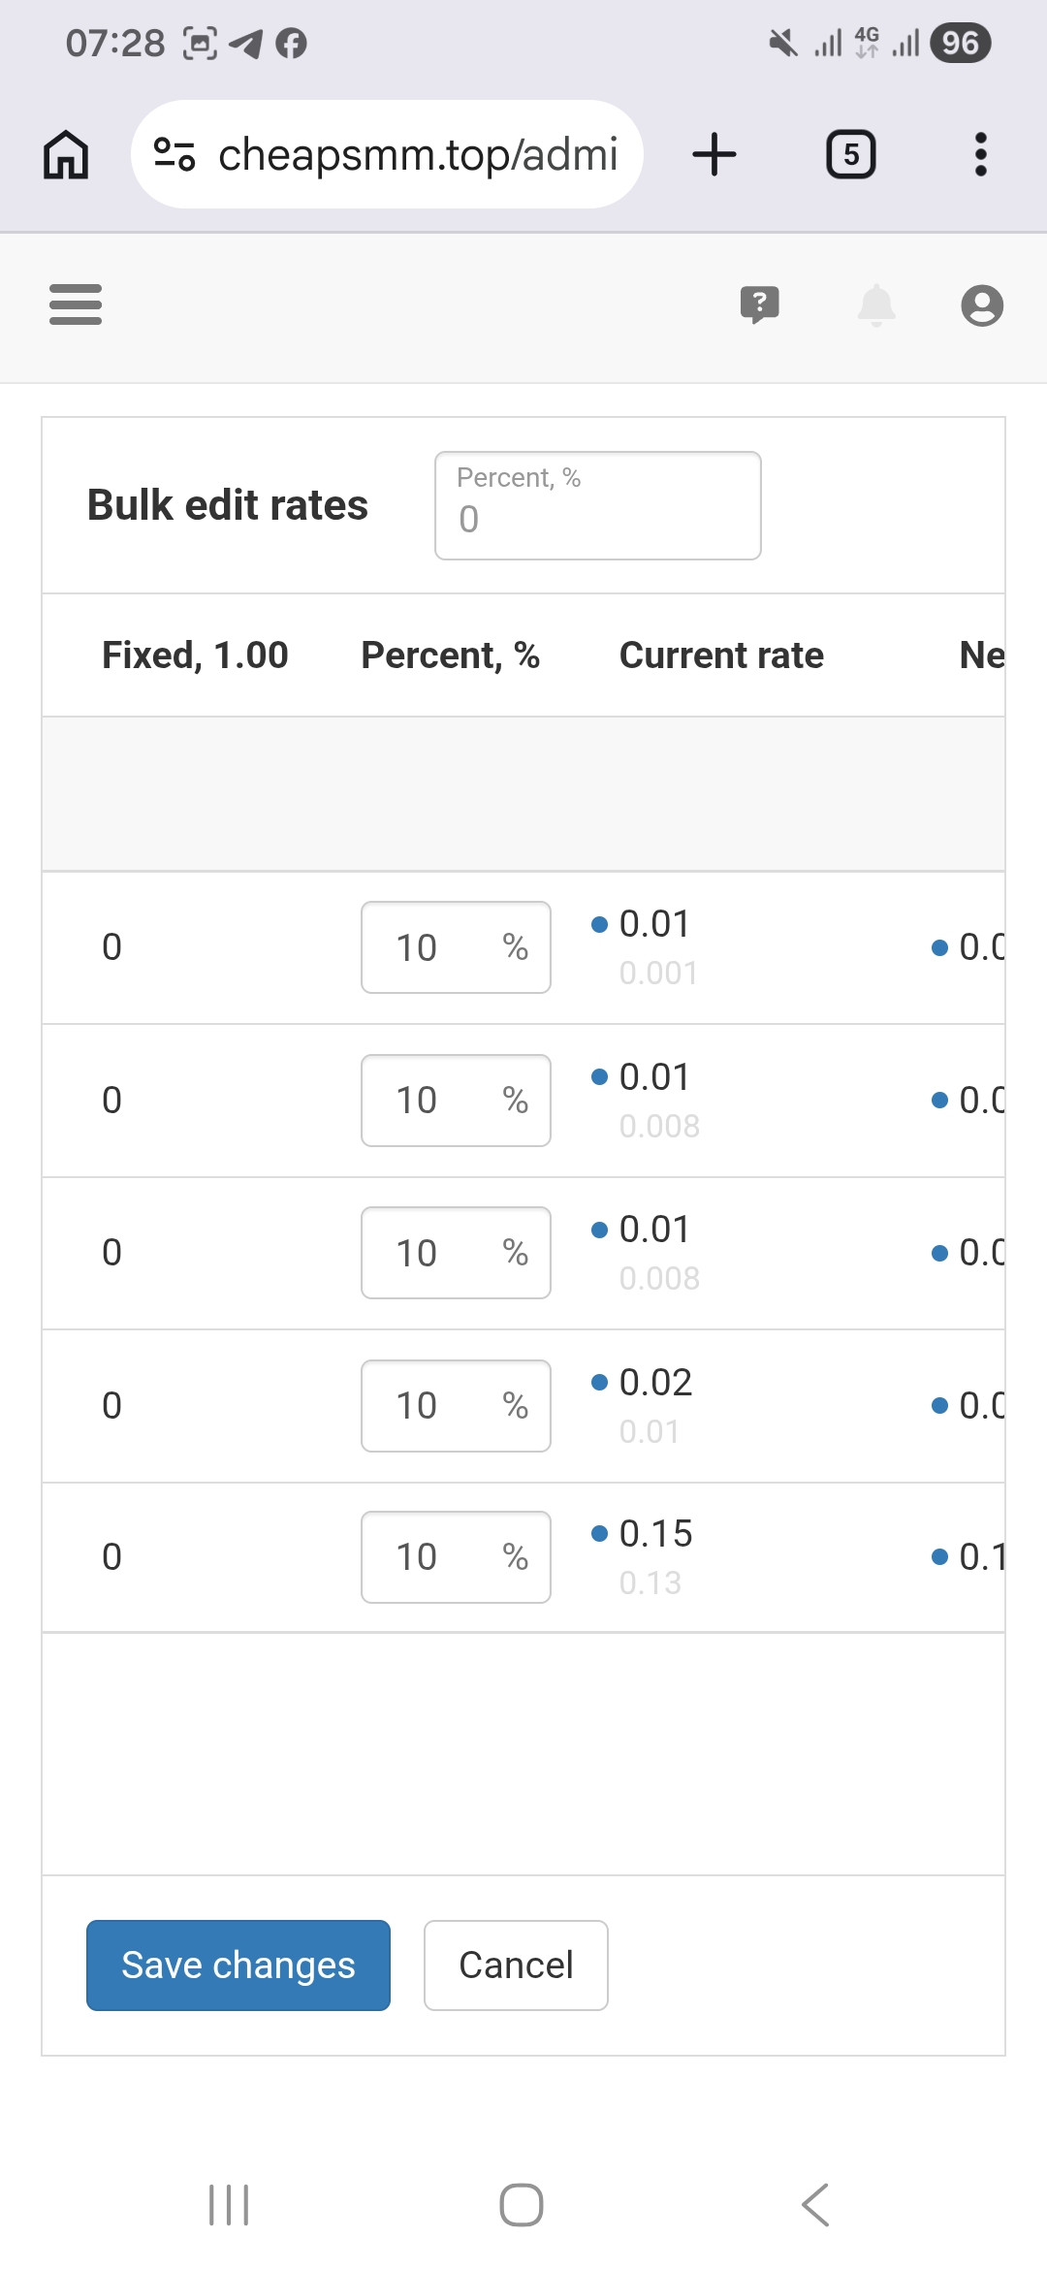This screenshot has height=2269, width=1047.
Task: Open the browser three-dot menu
Action: 981,154
